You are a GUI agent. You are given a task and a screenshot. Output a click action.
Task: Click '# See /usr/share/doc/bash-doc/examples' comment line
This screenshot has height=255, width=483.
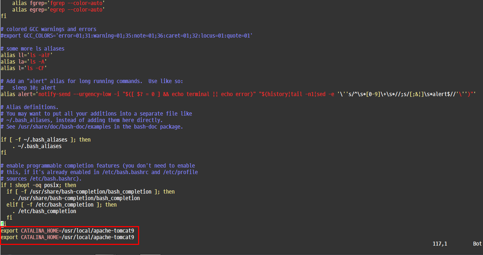point(92,126)
